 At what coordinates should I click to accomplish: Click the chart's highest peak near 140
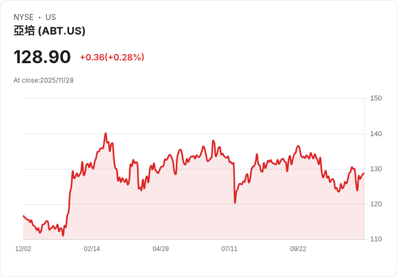coord(106,133)
